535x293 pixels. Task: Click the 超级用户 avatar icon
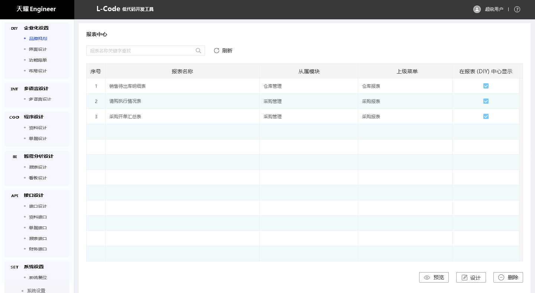pyautogui.click(x=477, y=9)
